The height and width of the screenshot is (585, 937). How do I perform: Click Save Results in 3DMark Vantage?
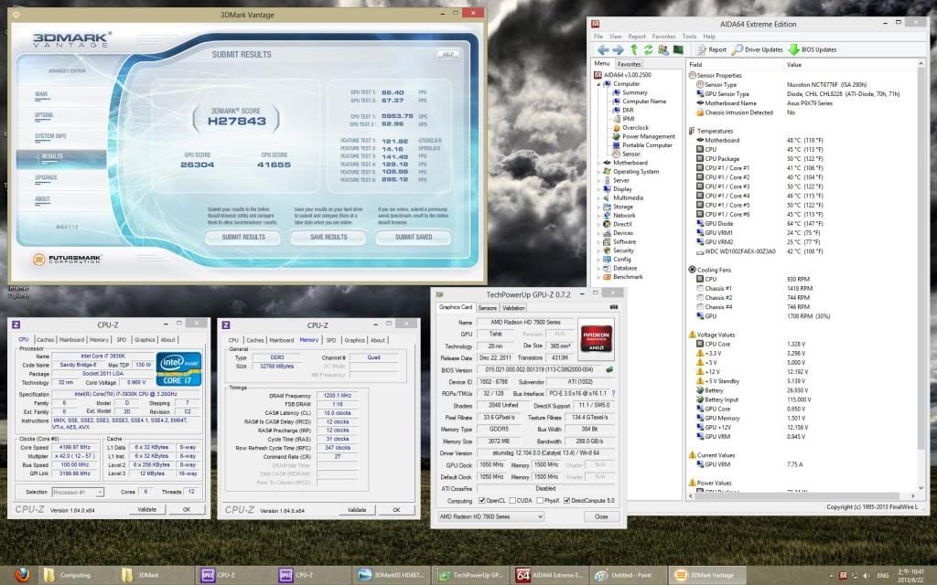click(x=328, y=237)
